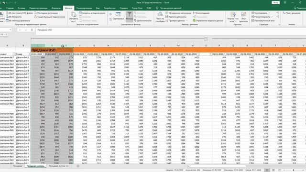
Task: Add a new sheet with plus button
Action: (78, 166)
